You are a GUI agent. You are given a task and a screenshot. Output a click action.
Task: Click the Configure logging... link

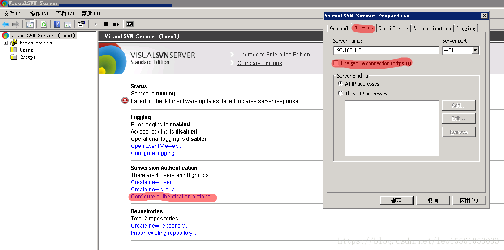(x=155, y=153)
